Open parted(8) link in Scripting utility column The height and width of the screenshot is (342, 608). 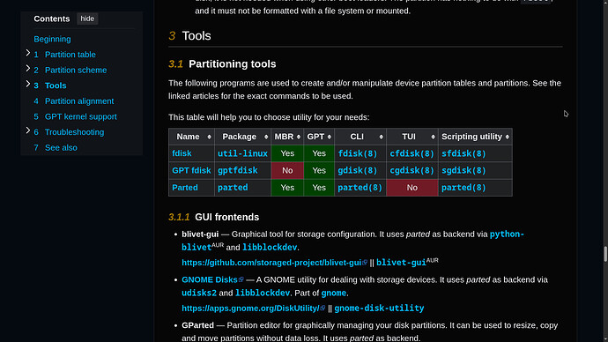463,188
